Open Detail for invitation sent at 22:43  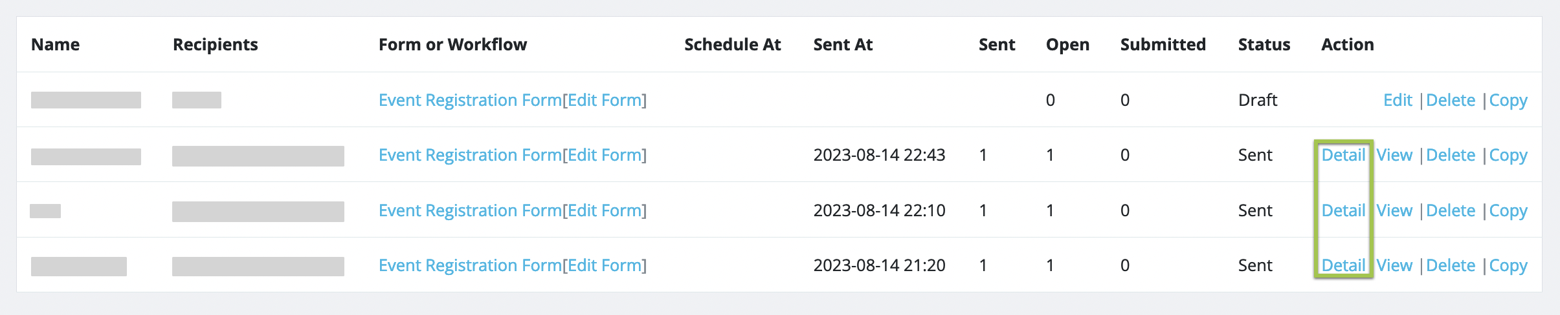(x=1343, y=155)
